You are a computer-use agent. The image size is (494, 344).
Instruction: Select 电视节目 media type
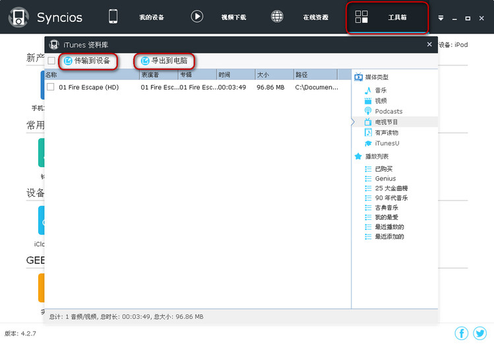coord(386,122)
